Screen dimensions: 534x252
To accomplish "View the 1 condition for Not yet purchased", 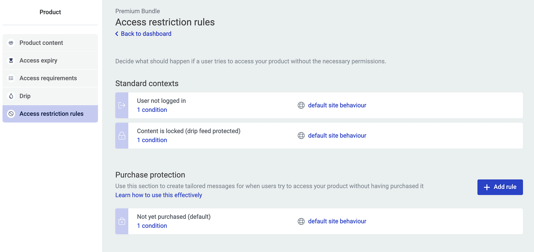I will (x=152, y=226).
